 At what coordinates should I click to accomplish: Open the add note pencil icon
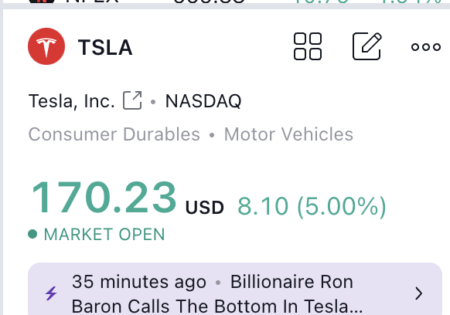click(367, 46)
